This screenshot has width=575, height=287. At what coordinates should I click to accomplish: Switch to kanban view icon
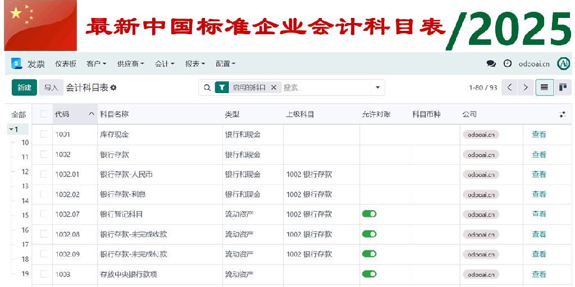pyautogui.click(x=563, y=87)
